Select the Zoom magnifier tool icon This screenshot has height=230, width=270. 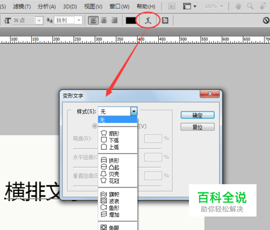click(250, 6)
